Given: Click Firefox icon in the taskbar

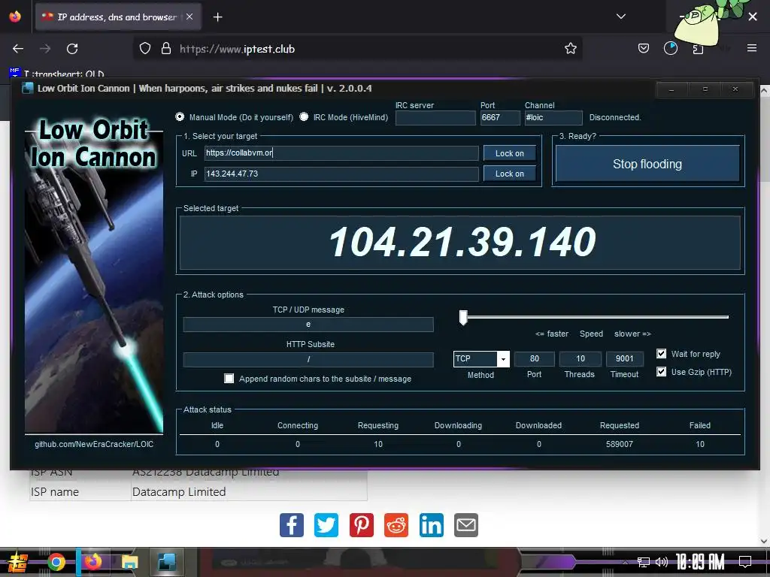Looking at the screenshot, I should (x=93, y=562).
